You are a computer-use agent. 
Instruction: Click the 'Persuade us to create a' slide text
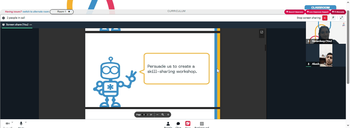click(x=171, y=66)
